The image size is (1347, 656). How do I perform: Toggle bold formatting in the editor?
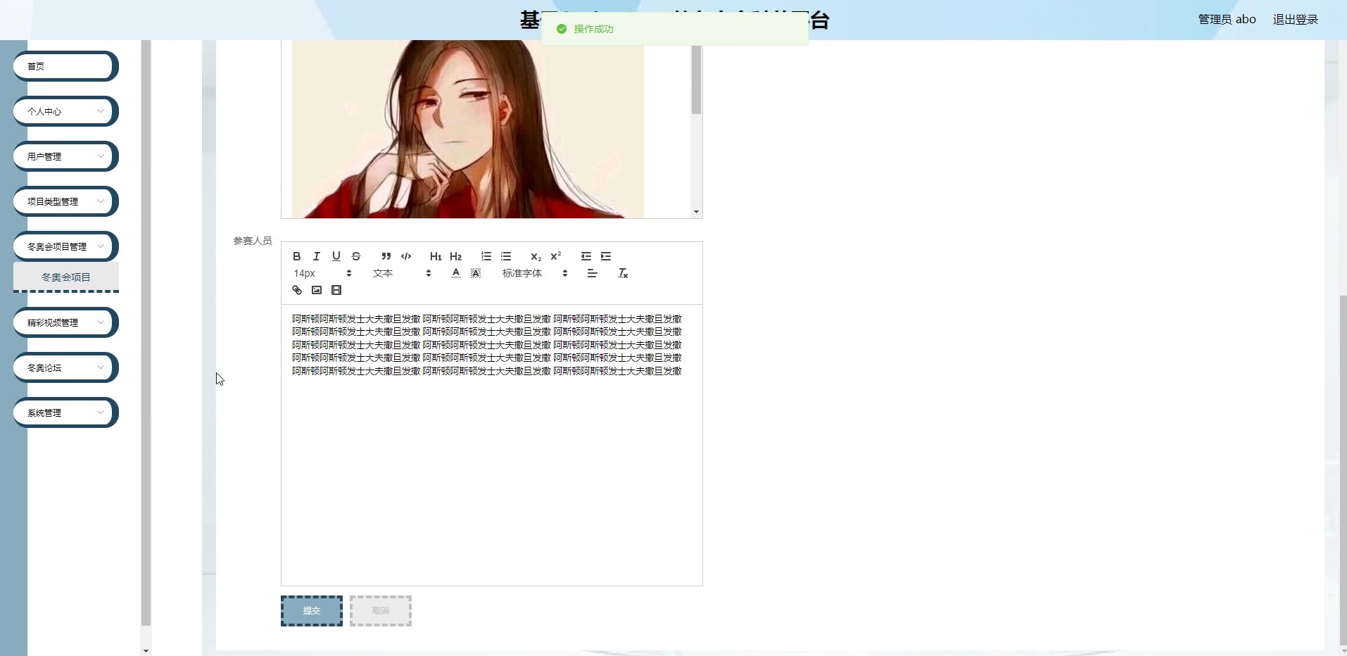click(297, 256)
